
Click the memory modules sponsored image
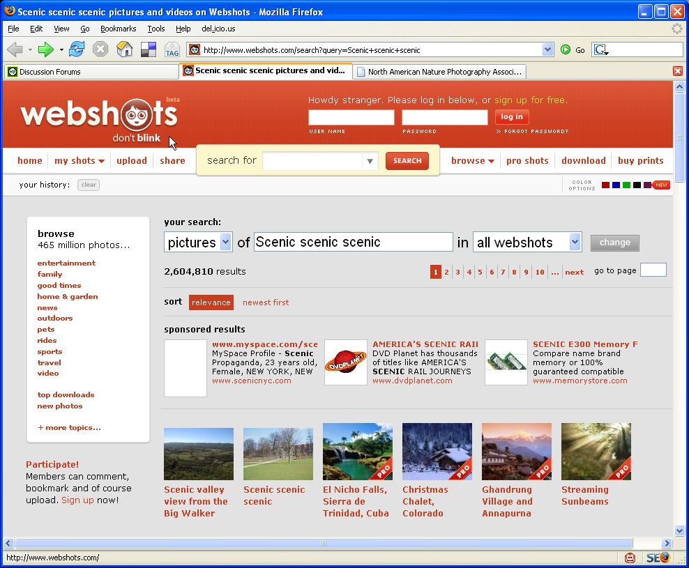[x=506, y=362]
